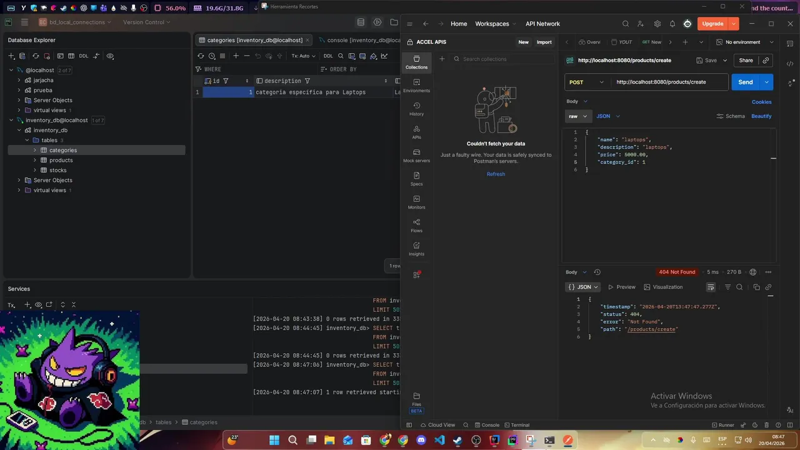
Task: Add a row to categories table
Action: (236, 56)
